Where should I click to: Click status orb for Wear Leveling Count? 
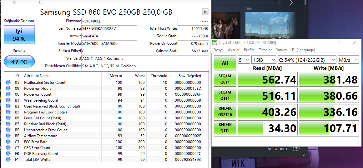click(x=8, y=100)
